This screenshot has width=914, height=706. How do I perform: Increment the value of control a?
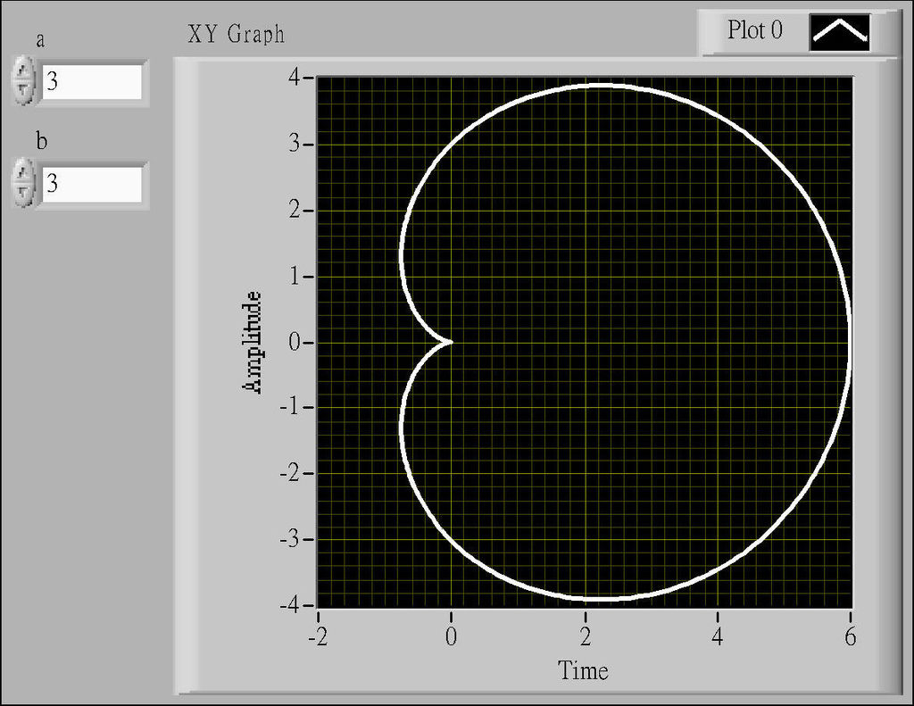pyautogui.click(x=23, y=70)
